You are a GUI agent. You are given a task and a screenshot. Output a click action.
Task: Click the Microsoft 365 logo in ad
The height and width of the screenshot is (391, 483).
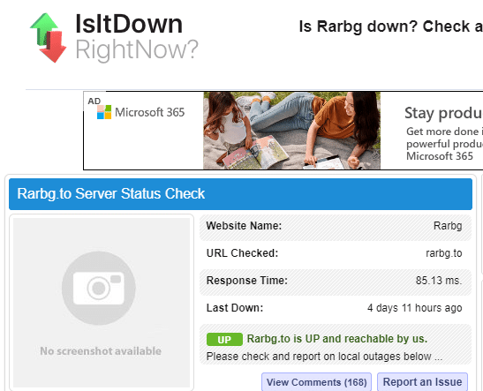pos(140,112)
